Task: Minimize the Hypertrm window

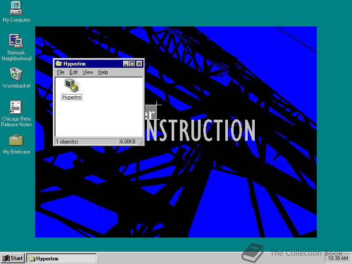Action: tap(126, 64)
